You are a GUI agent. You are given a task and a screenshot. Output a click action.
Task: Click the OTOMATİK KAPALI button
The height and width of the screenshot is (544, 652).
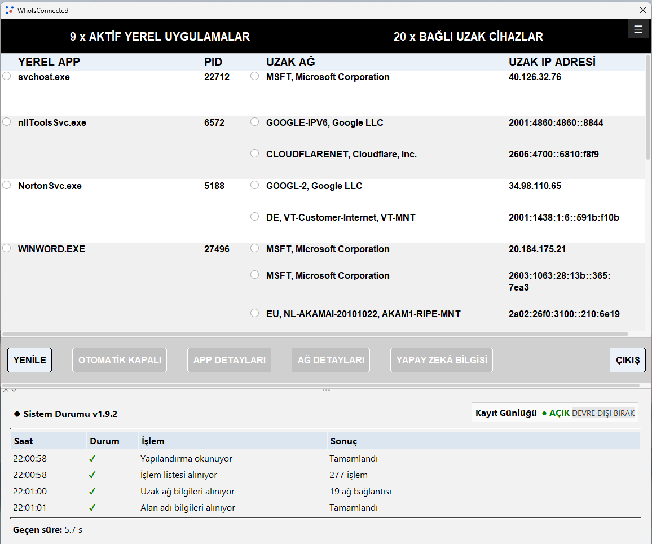[x=120, y=360]
